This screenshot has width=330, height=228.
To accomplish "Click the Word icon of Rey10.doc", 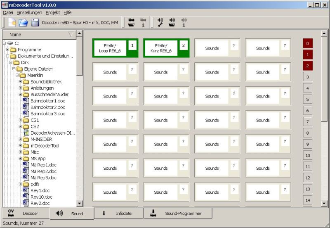I will [x=26, y=197].
